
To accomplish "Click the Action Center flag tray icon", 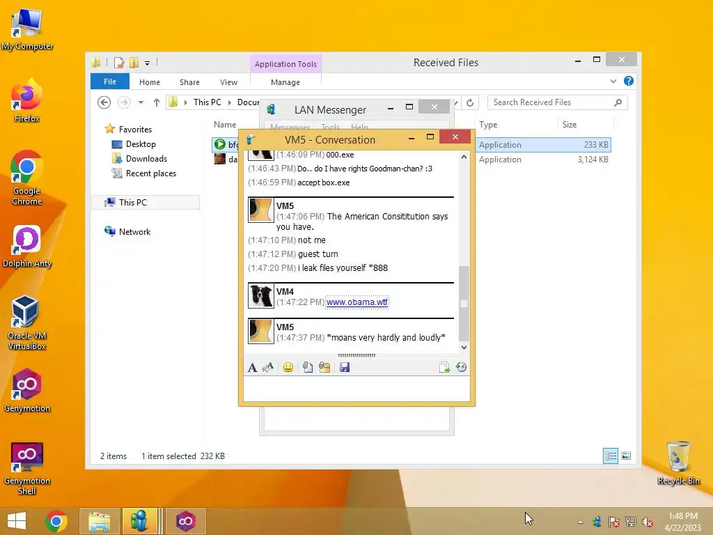I will click(x=614, y=522).
